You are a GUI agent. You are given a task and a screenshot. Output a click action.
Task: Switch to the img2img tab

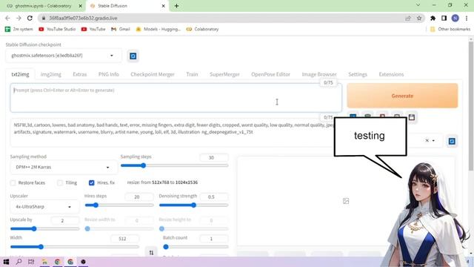click(x=51, y=74)
